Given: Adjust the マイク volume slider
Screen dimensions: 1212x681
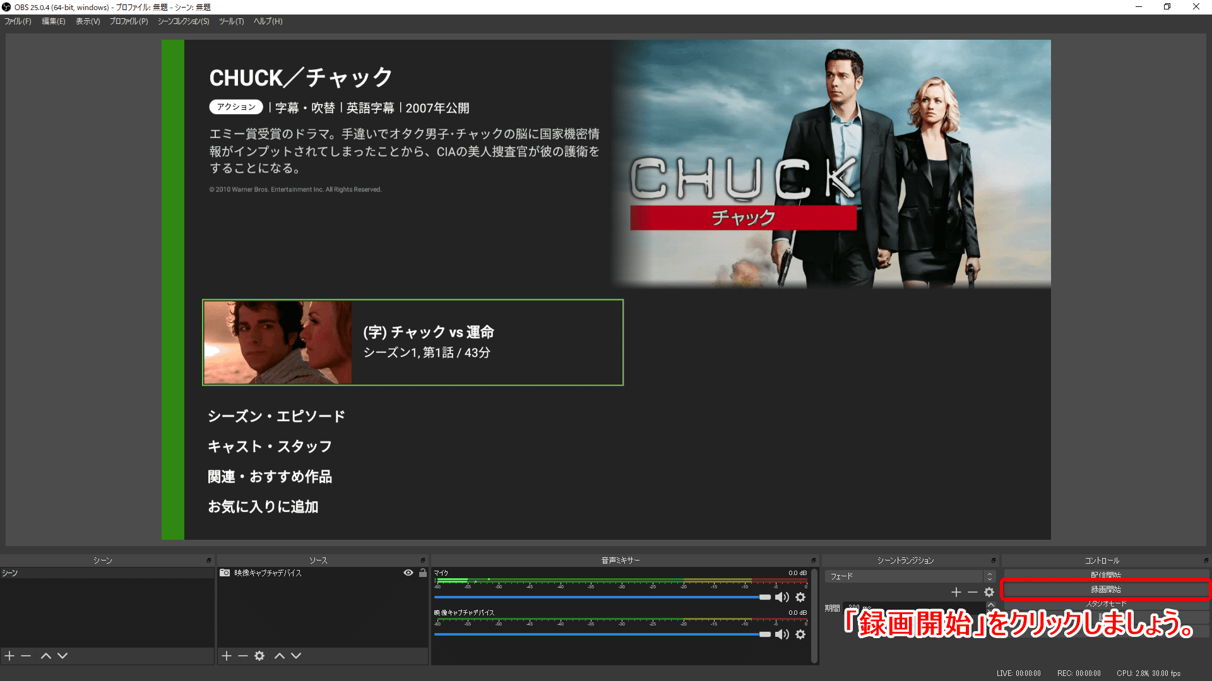Looking at the screenshot, I should point(603,597).
